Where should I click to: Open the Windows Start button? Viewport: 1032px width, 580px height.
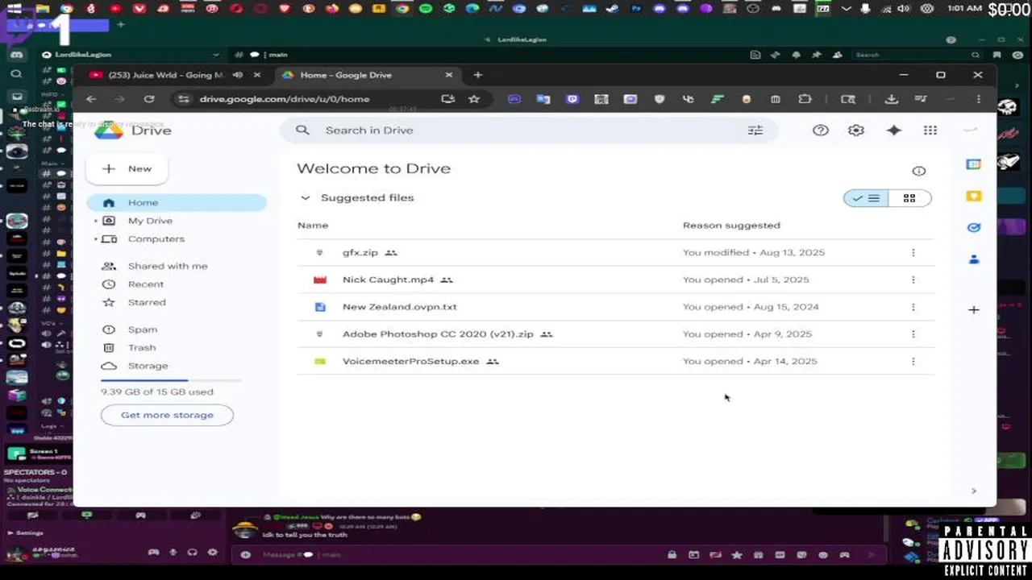tap(14, 9)
